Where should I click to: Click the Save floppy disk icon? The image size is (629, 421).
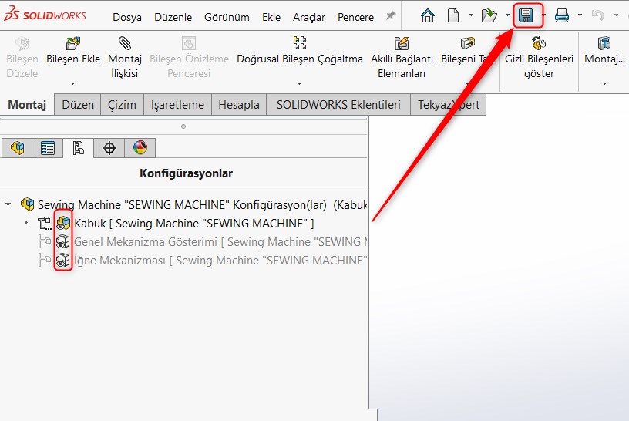[x=527, y=15]
